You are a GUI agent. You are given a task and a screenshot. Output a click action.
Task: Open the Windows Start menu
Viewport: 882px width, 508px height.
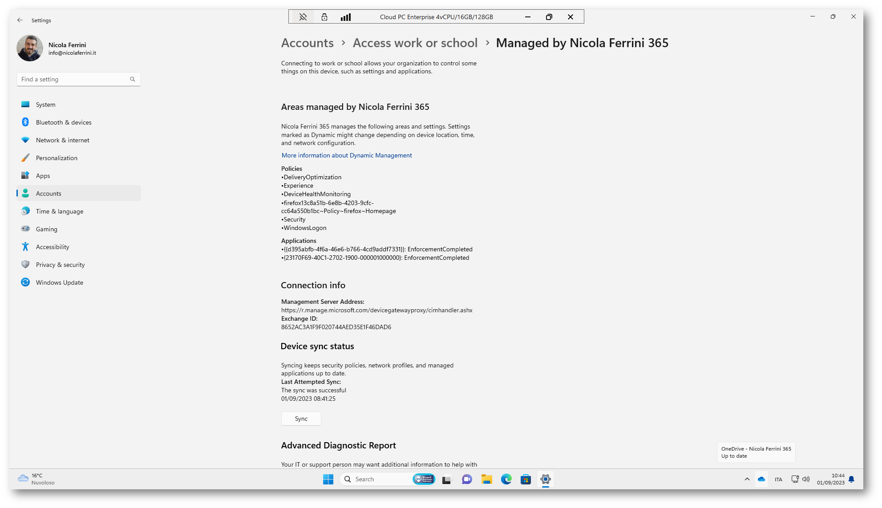coord(328,479)
